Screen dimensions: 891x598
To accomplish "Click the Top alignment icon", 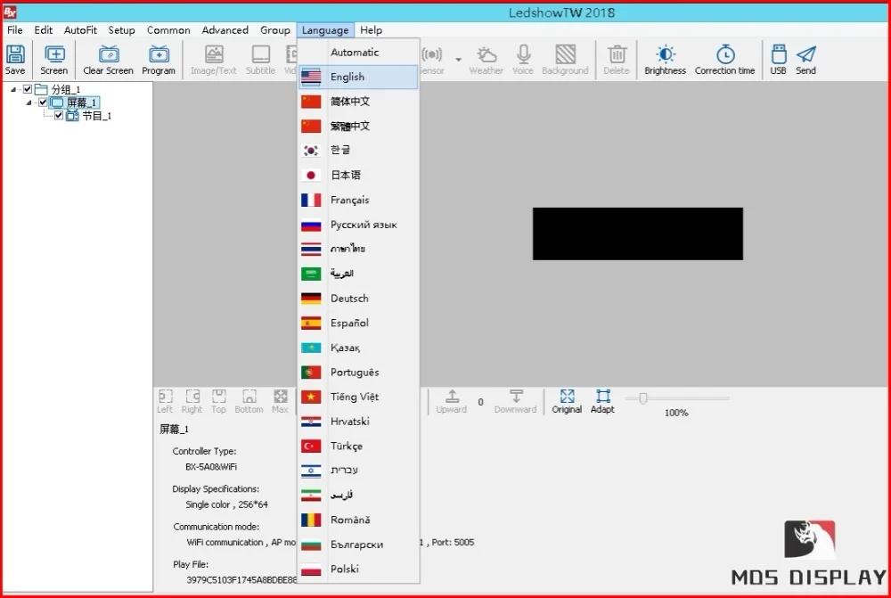I will click(x=219, y=401).
